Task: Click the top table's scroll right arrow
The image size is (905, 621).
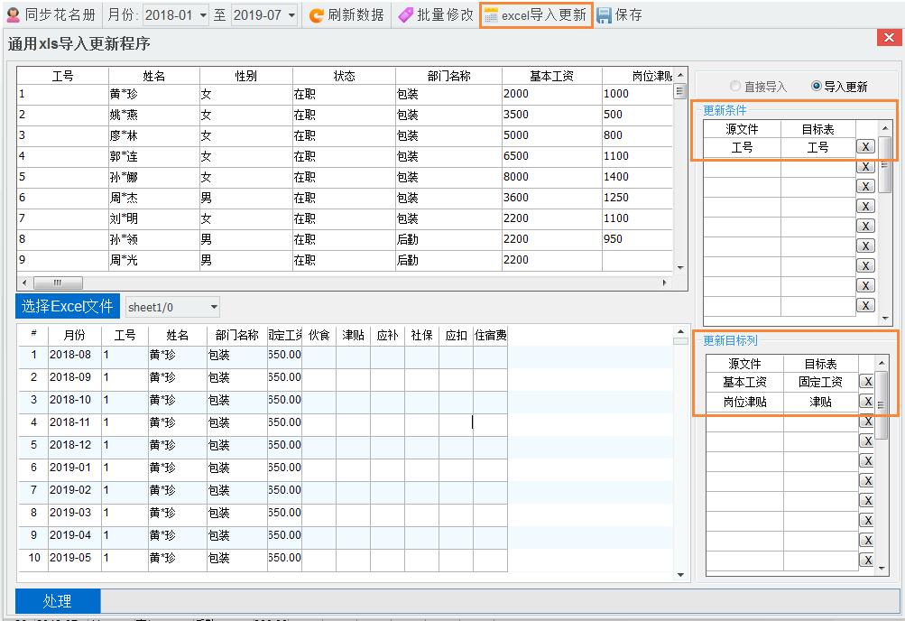Action: tap(664, 283)
